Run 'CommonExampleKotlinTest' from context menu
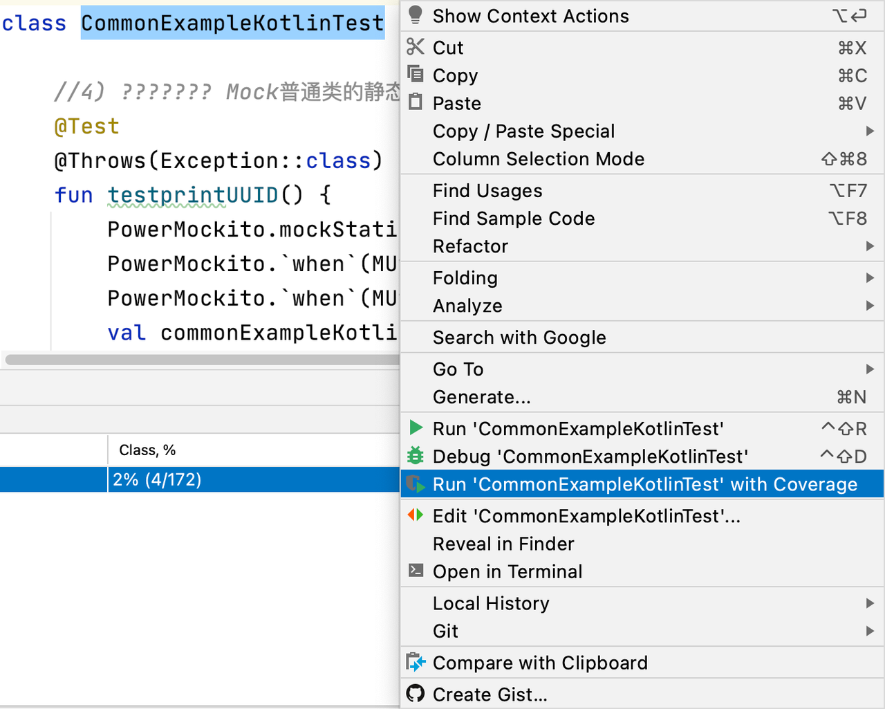The image size is (885, 709). 642,428
